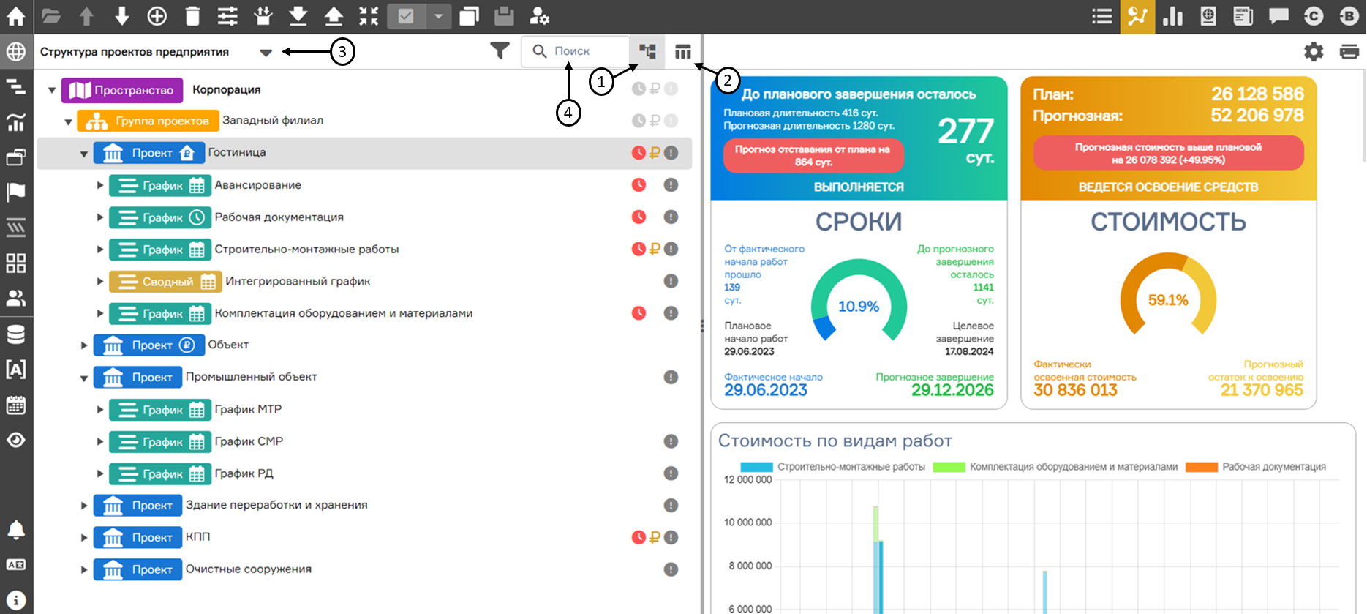Open dropdown arrow beside checkmark button
Screen dimensions: 1367x614
[x=438, y=16]
